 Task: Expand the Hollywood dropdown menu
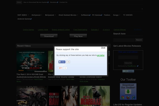(37, 15)
